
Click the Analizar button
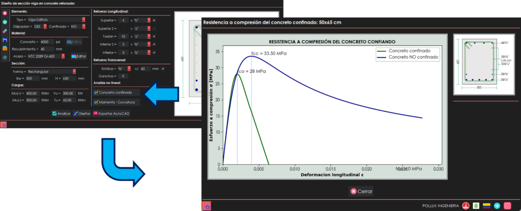click(x=61, y=113)
